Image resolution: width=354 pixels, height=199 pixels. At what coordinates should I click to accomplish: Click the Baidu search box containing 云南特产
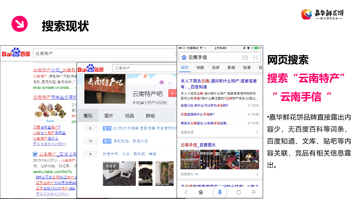105,54
